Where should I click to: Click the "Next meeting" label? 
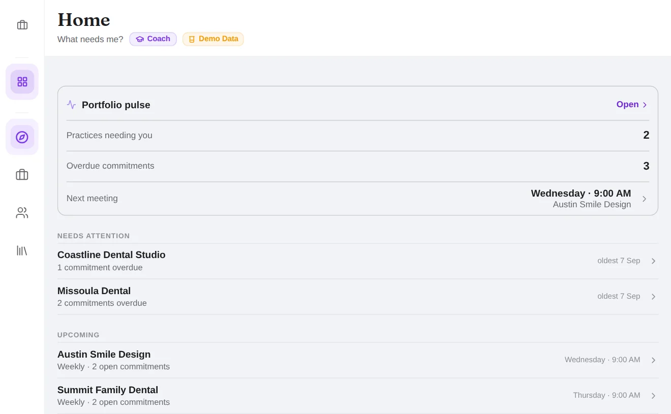click(x=92, y=199)
